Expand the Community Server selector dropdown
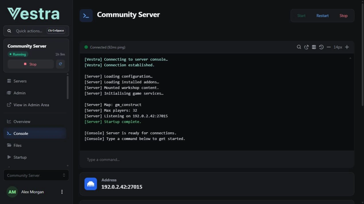The image size is (364, 204). coord(36,175)
